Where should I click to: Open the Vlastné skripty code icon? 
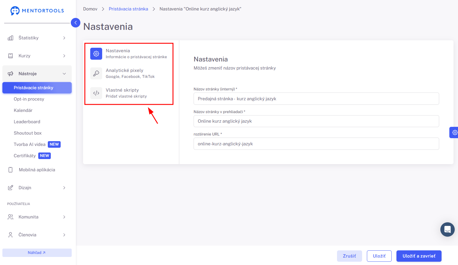pyautogui.click(x=96, y=93)
